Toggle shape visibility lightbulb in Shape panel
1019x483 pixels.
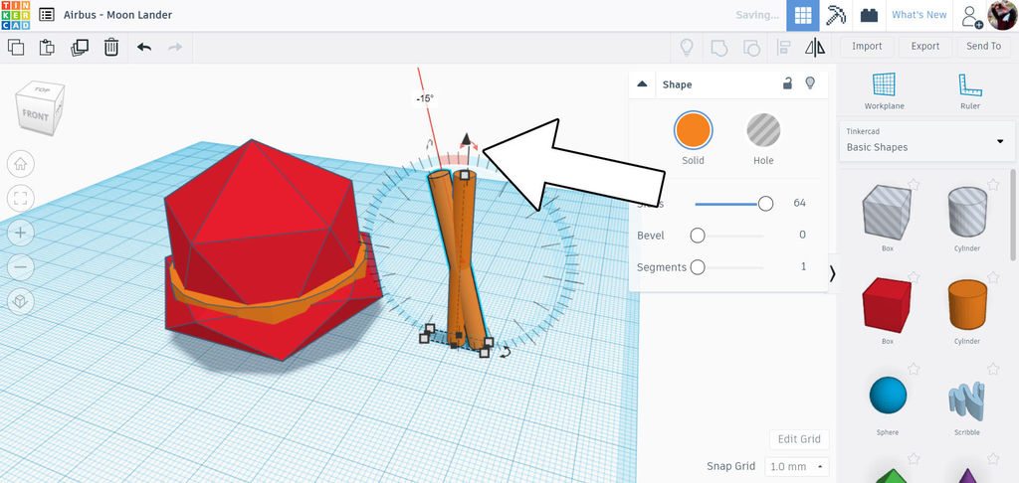[x=810, y=83]
